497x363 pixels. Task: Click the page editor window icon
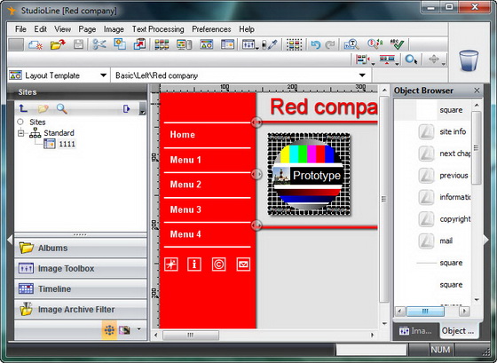[227, 44]
